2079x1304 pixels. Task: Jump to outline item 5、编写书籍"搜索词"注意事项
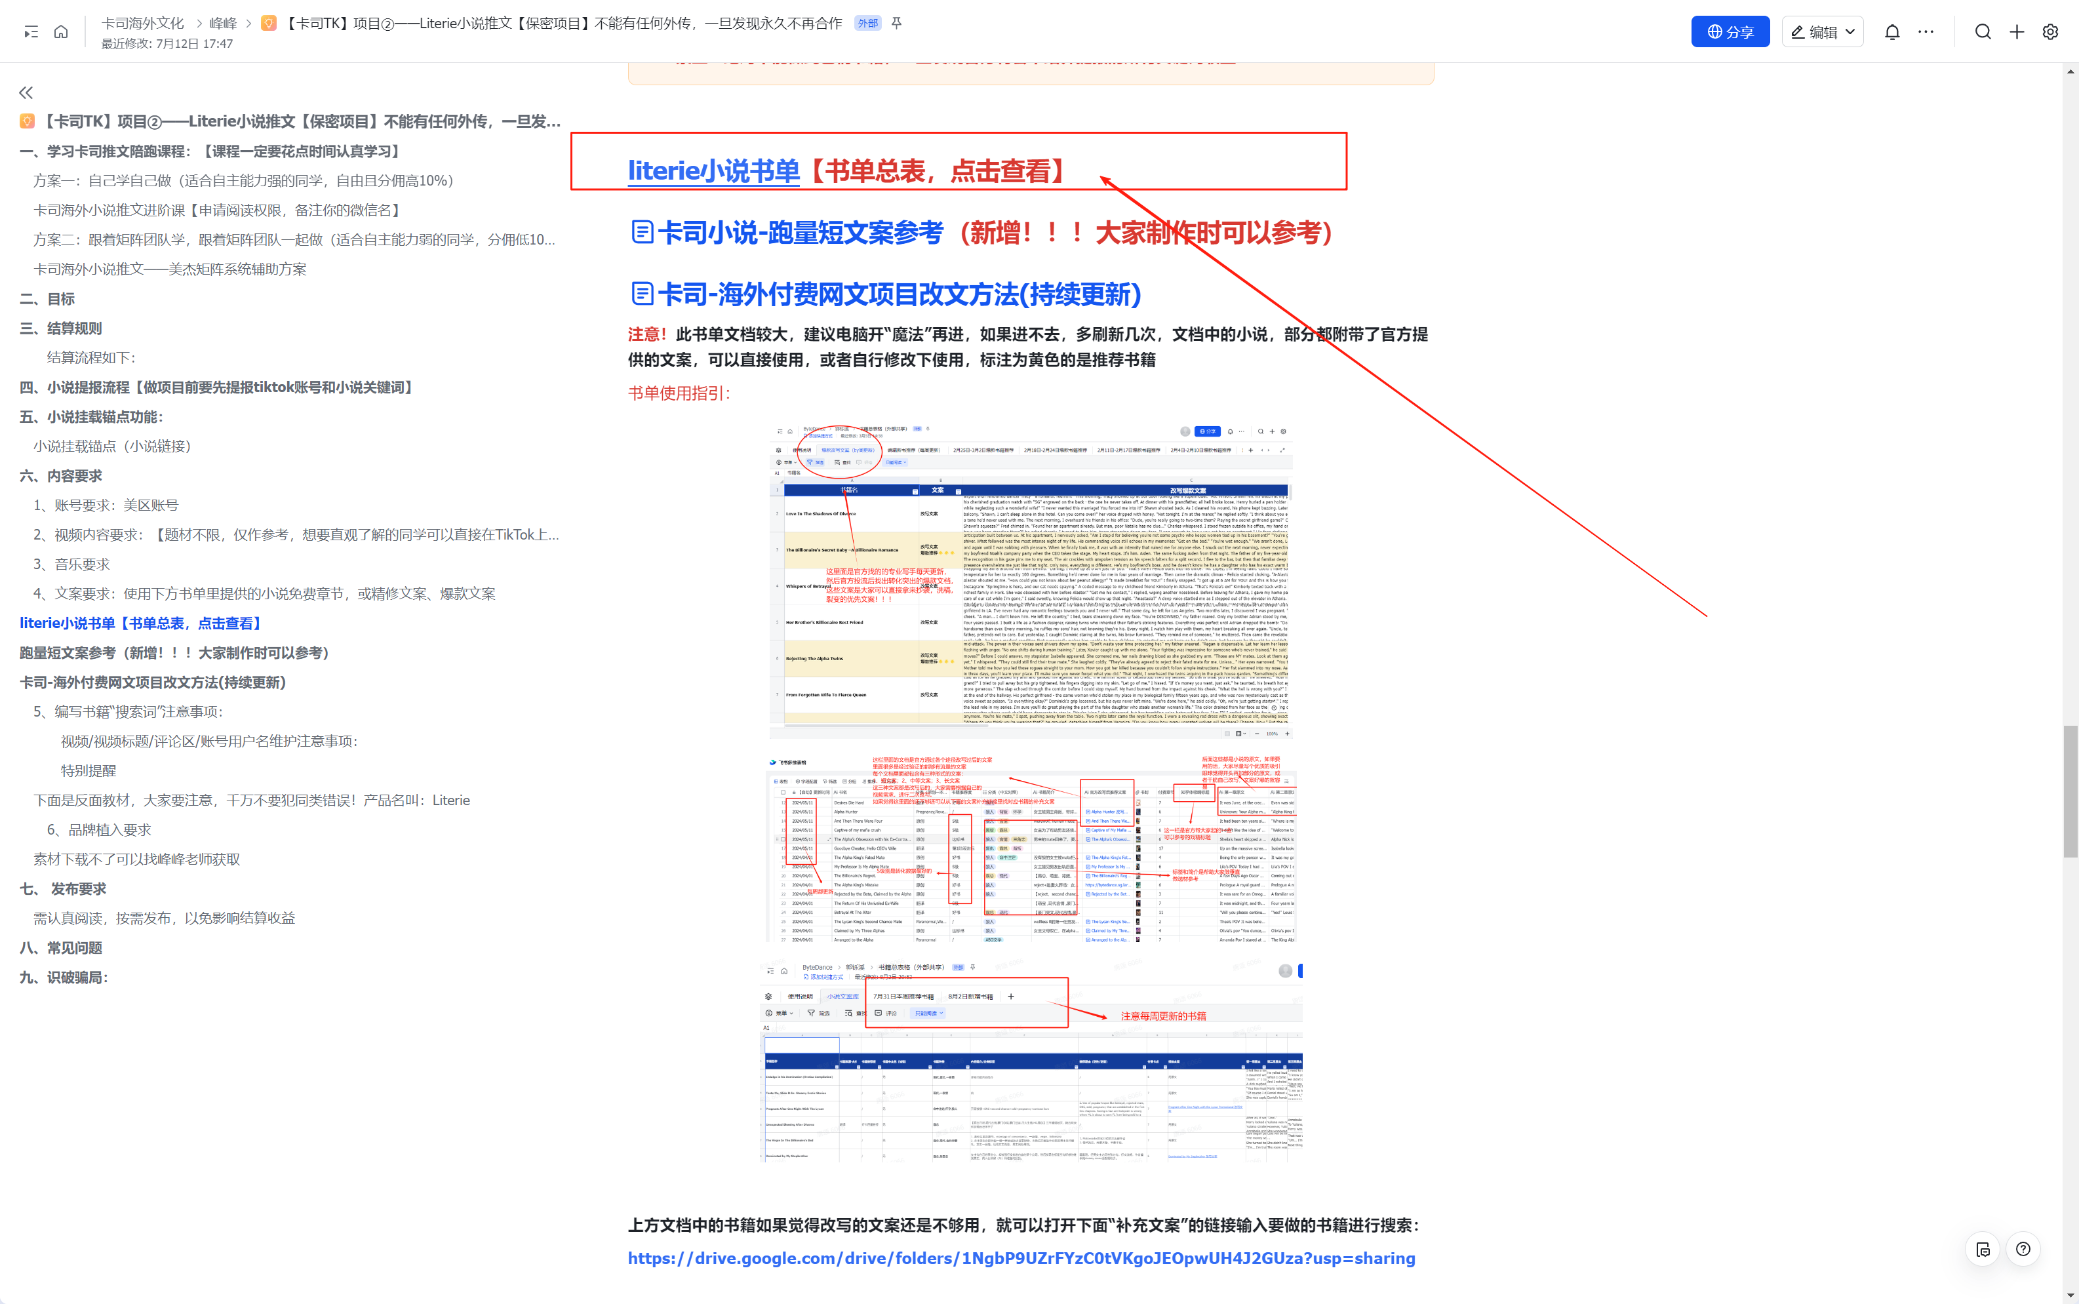click(x=129, y=711)
